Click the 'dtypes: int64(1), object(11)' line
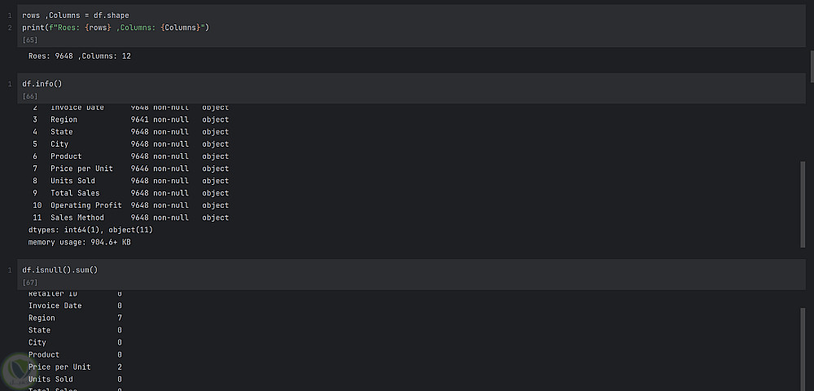 (90, 230)
